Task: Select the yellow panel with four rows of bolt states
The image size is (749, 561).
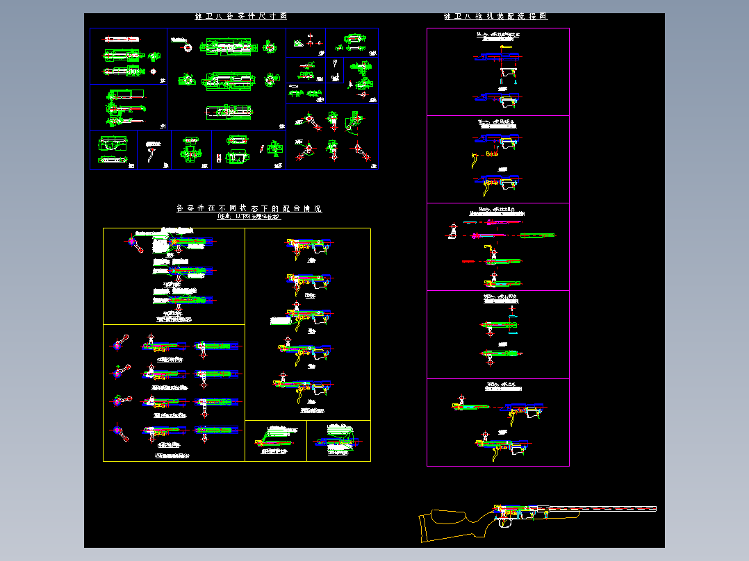Action: [x=174, y=393]
